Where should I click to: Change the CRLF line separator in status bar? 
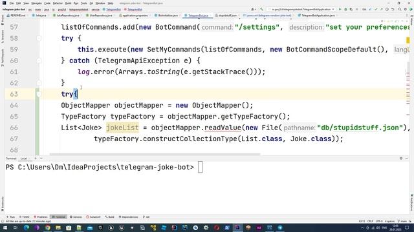point(370,221)
